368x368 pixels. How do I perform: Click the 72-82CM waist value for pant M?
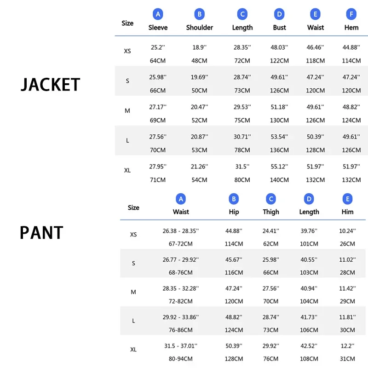coord(181,301)
